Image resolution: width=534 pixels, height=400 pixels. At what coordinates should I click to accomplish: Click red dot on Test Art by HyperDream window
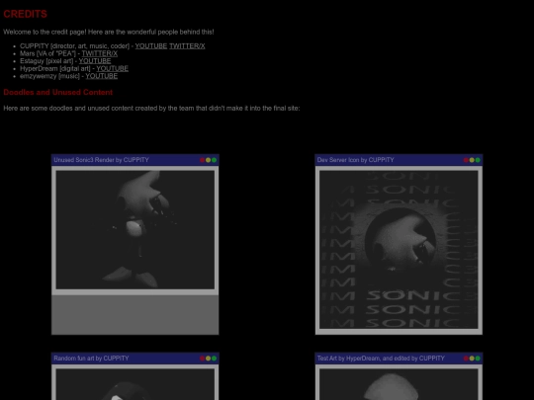(466, 359)
